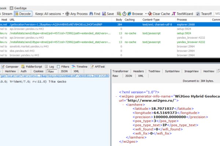Click the Content-Type column header
The width and height of the screenshot is (220, 146).
point(151,19)
